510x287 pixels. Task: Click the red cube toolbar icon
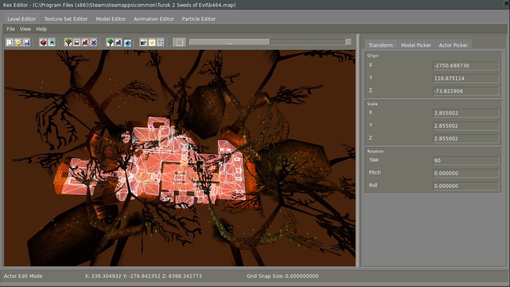coord(43,43)
